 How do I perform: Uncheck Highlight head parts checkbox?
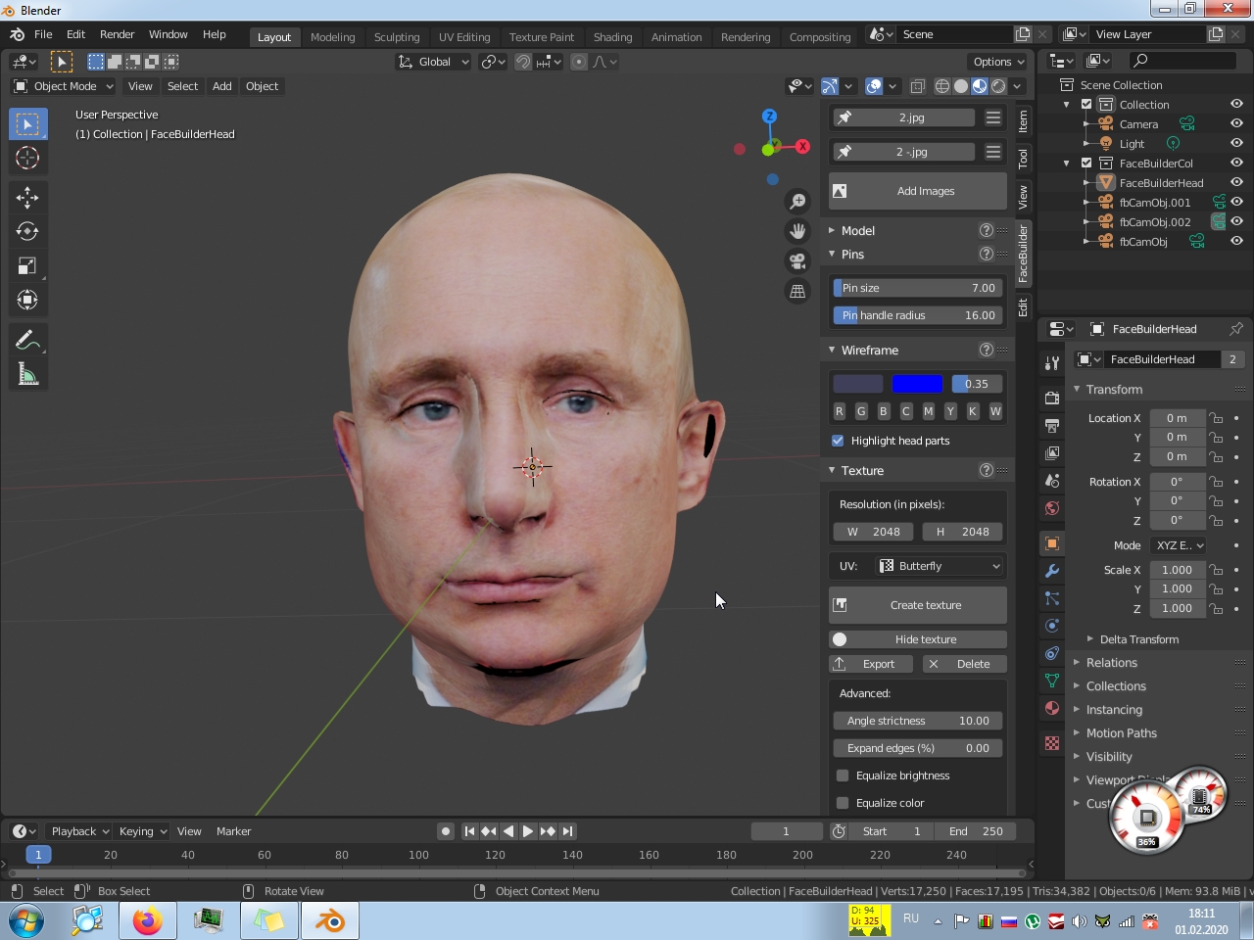pyautogui.click(x=838, y=441)
